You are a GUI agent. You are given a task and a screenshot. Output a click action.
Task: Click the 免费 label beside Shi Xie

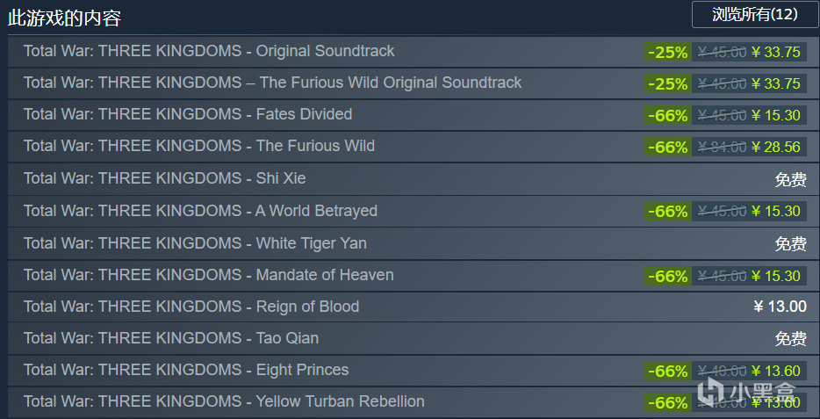(790, 179)
